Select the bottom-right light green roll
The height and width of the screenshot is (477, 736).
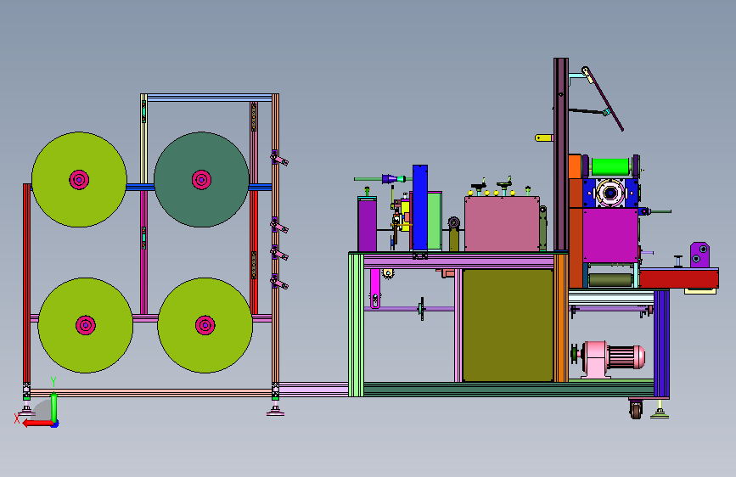[x=205, y=325]
